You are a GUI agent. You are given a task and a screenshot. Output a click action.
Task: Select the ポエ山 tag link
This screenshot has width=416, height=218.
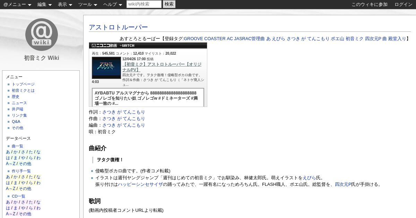coord(337,39)
